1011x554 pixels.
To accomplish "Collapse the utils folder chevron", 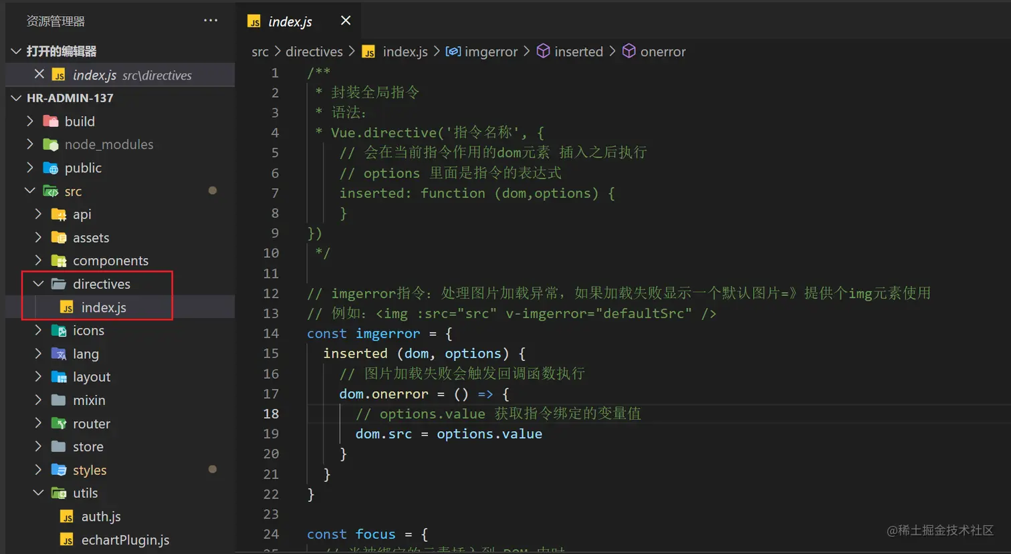I will click(38, 493).
